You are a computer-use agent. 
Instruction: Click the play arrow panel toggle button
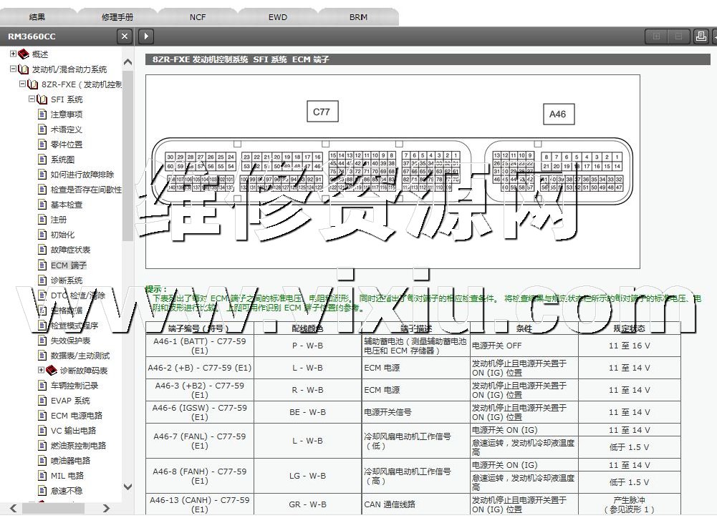click(x=145, y=36)
